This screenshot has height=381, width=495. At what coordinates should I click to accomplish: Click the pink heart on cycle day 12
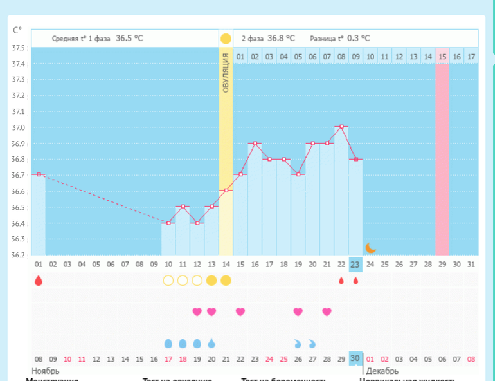click(x=197, y=311)
